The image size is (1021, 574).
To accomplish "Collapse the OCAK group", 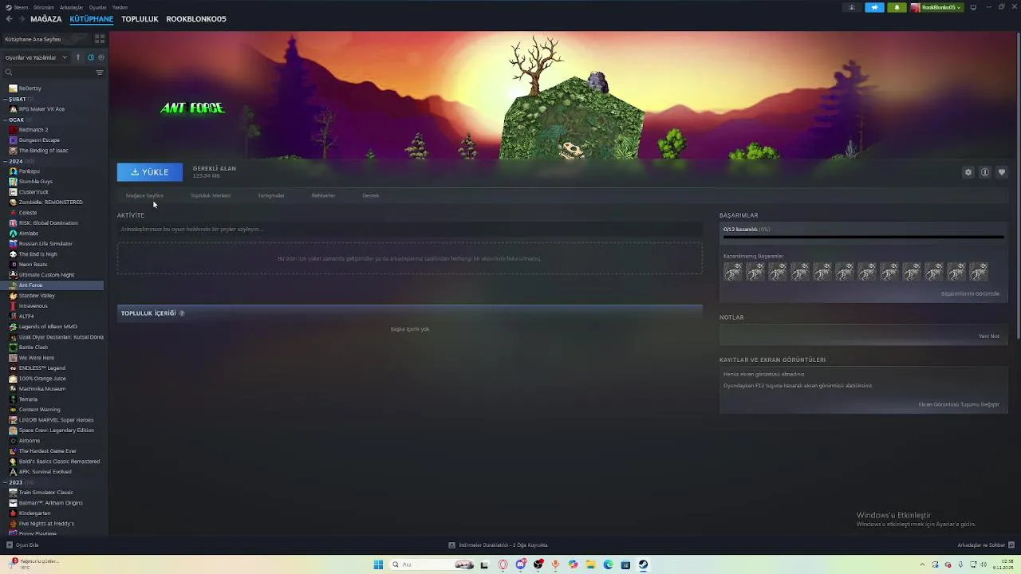I will tap(17, 120).
